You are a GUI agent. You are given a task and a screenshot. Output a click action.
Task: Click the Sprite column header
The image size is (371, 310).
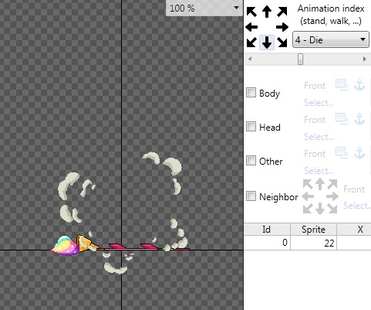click(x=313, y=229)
